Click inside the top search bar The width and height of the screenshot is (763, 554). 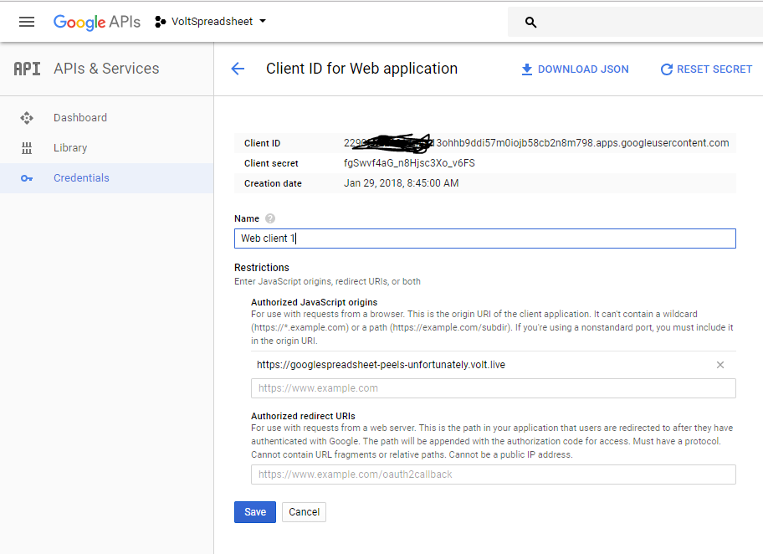tap(635, 22)
